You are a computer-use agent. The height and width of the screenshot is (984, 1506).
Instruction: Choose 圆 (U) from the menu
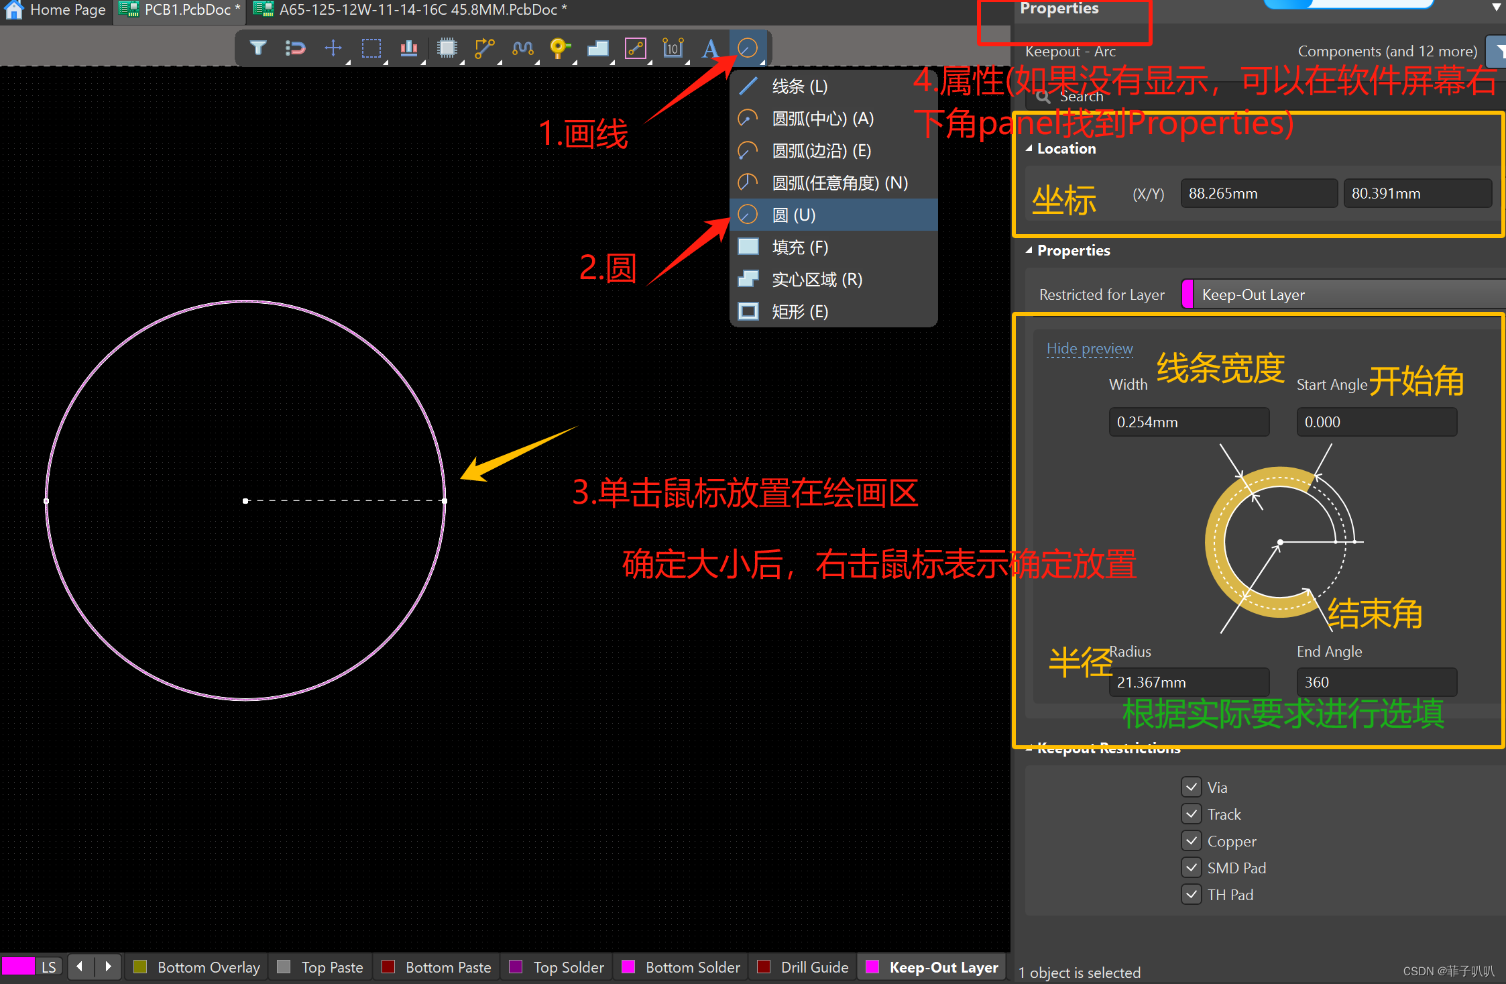click(x=794, y=215)
